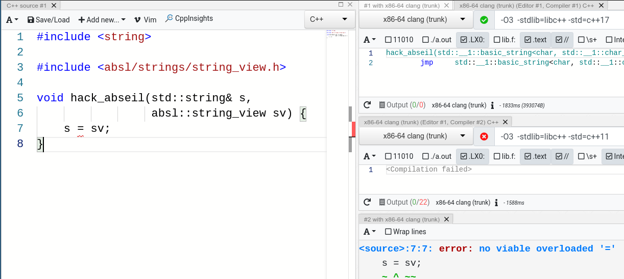The height and width of the screenshot is (279, 624).
Task: Click the green compilation success check icon
Action: (x=484, y=20)
